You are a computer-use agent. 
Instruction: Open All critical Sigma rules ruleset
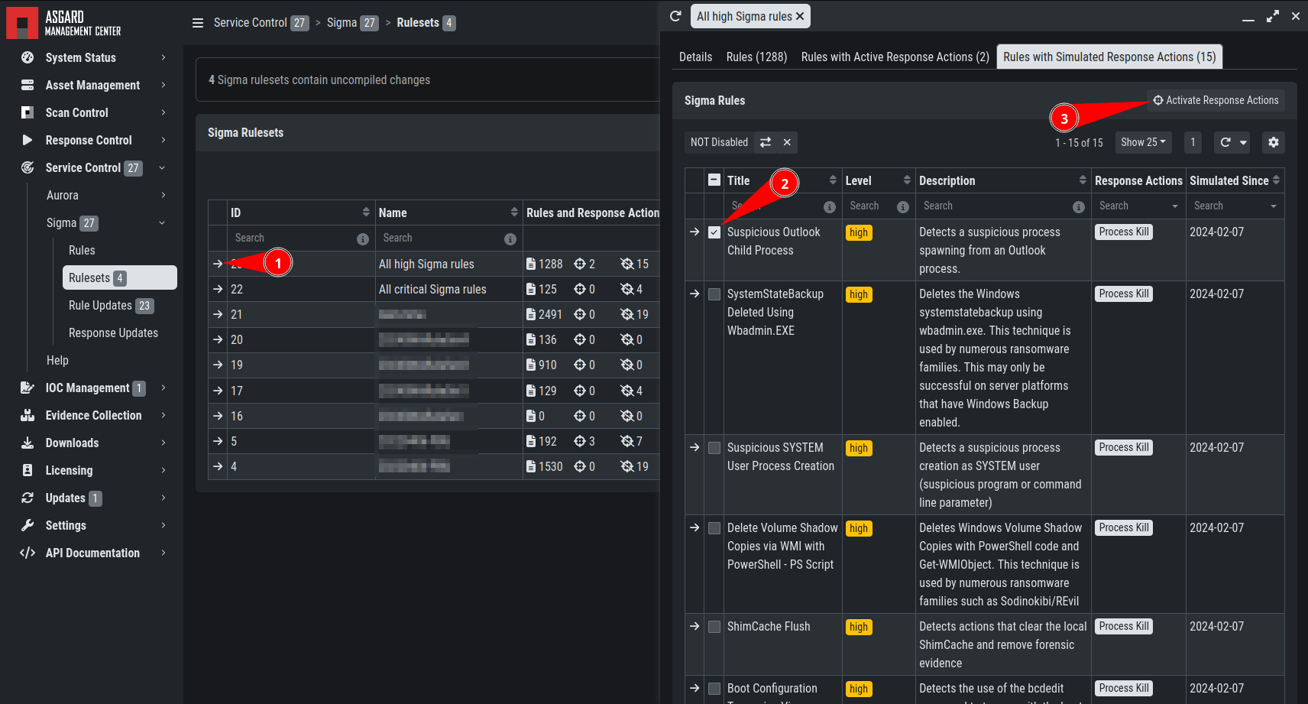tap(432, 289)
